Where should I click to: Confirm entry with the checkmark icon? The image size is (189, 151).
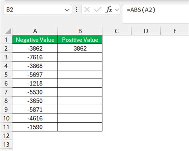tap(98, 10)
